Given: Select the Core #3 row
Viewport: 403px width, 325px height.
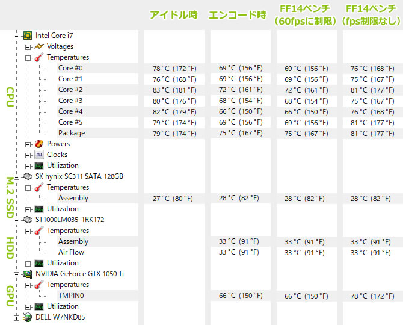Looking at the screenshot, I should click(97, 101).
